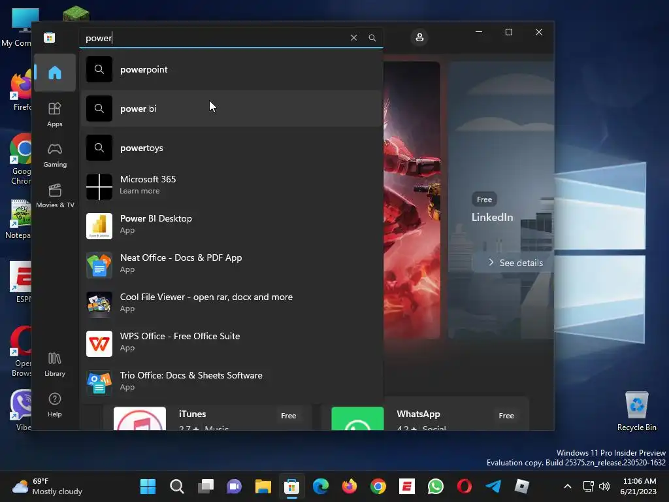
Task: Click the Free button for iTunes
Action: tap(288, 416)
